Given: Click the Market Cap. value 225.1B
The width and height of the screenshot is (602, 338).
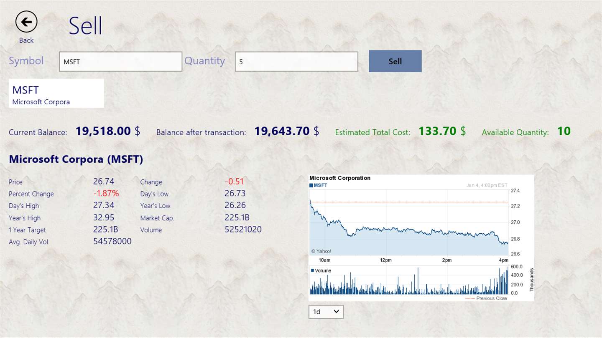Looking at the screenshot, I should click(237, 217).
